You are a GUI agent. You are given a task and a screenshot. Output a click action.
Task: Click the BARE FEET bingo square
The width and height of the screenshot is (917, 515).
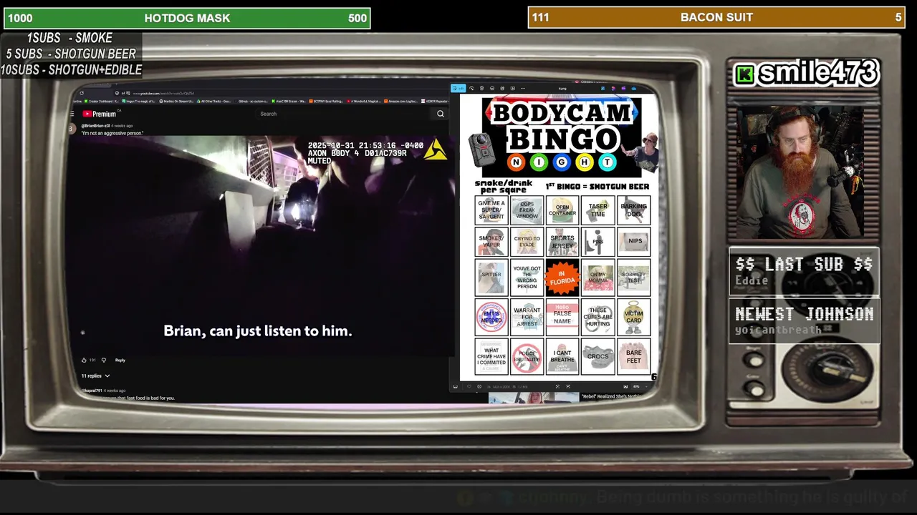click(634, 356)
